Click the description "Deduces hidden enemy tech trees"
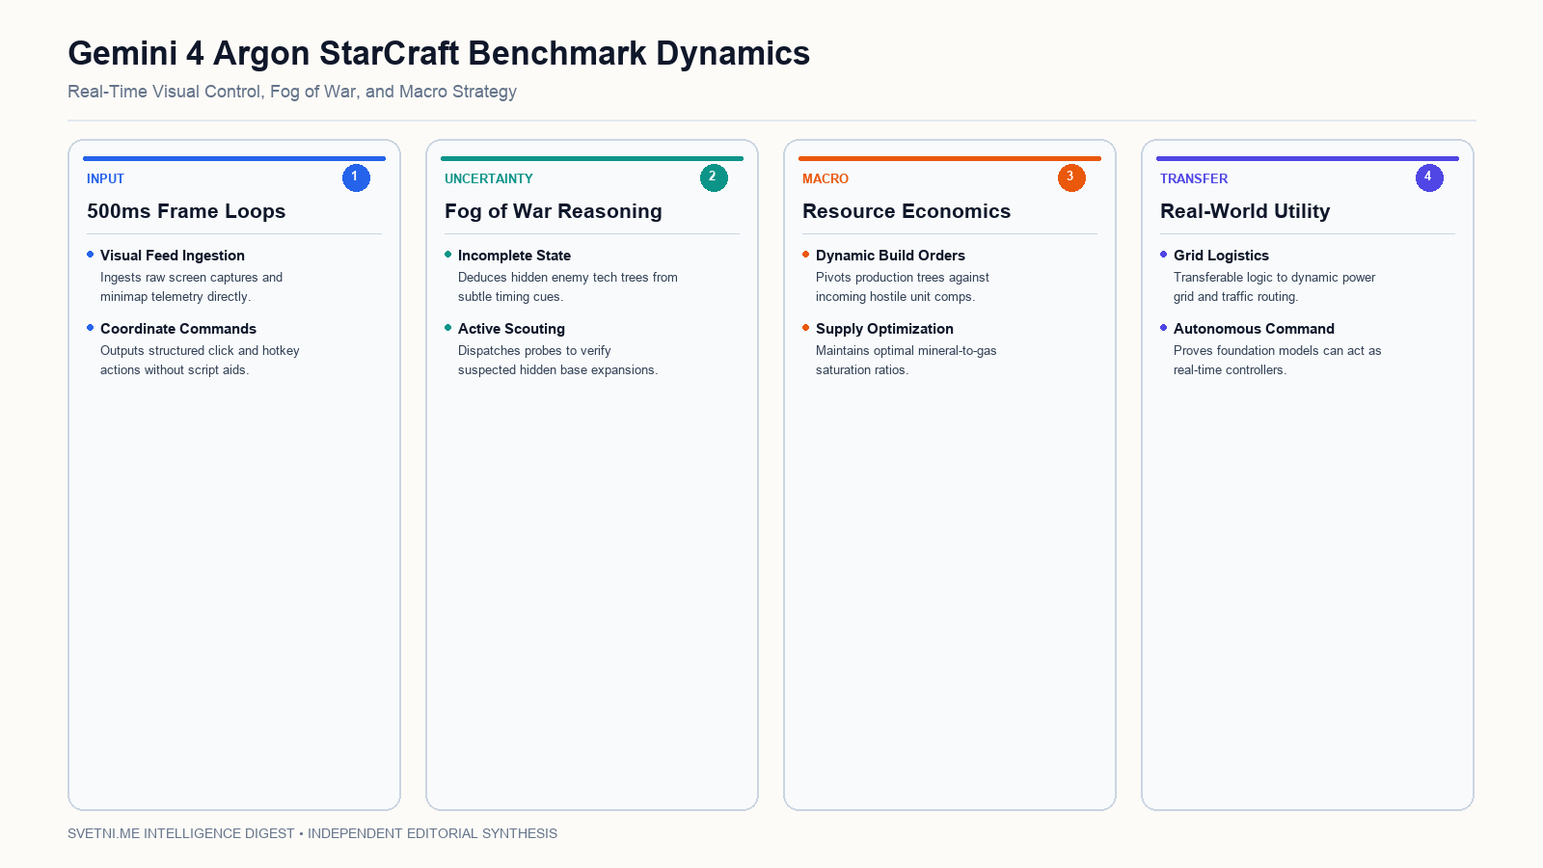Screen dimensions: 1543x868 (x=568, y=287)
